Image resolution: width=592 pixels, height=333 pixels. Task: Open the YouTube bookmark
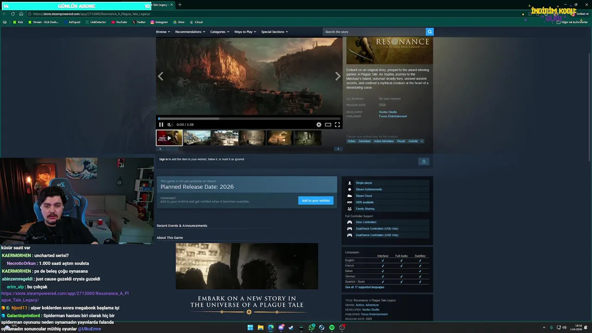(119, 22)
